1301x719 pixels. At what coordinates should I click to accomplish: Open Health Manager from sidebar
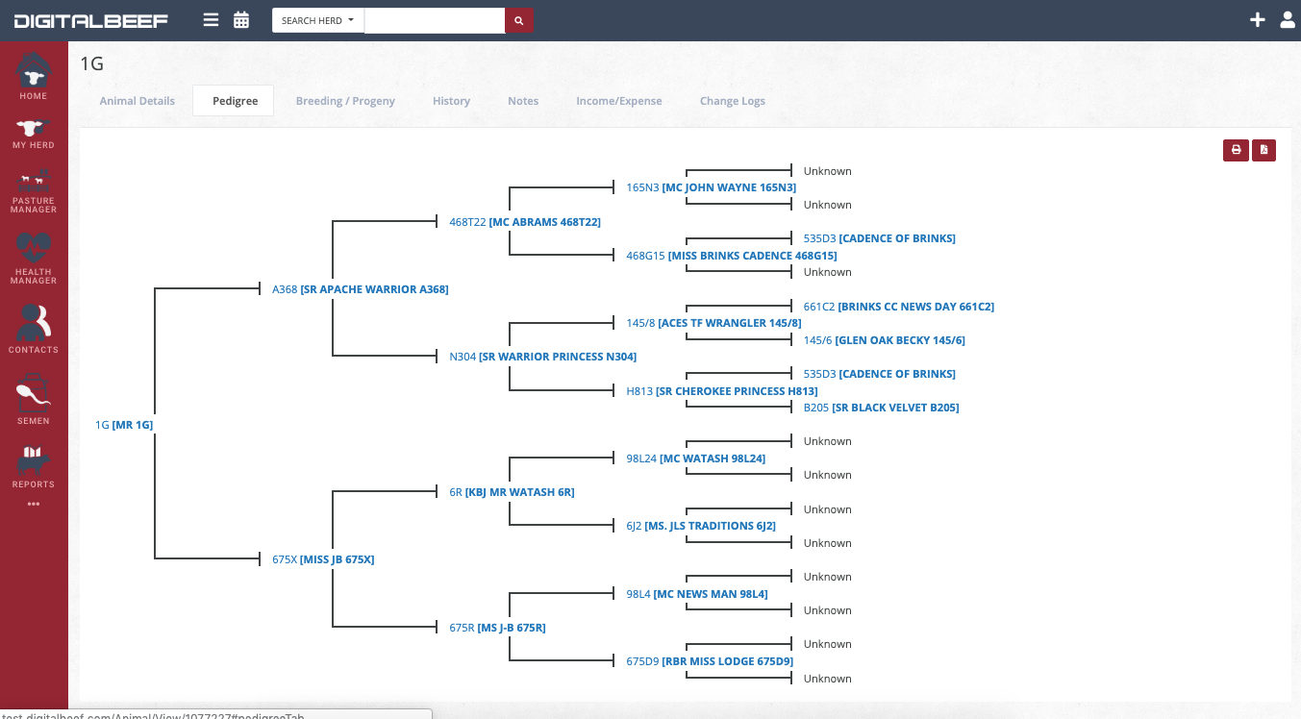(x=34, y=259)
